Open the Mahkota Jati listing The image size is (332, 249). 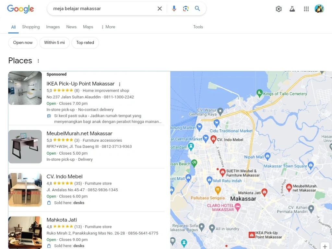62,220
